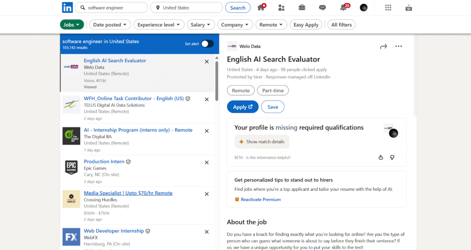The width and height of the screenshot is (471, 250).
Task: Expand the Experience level filter
Action: 159,25
